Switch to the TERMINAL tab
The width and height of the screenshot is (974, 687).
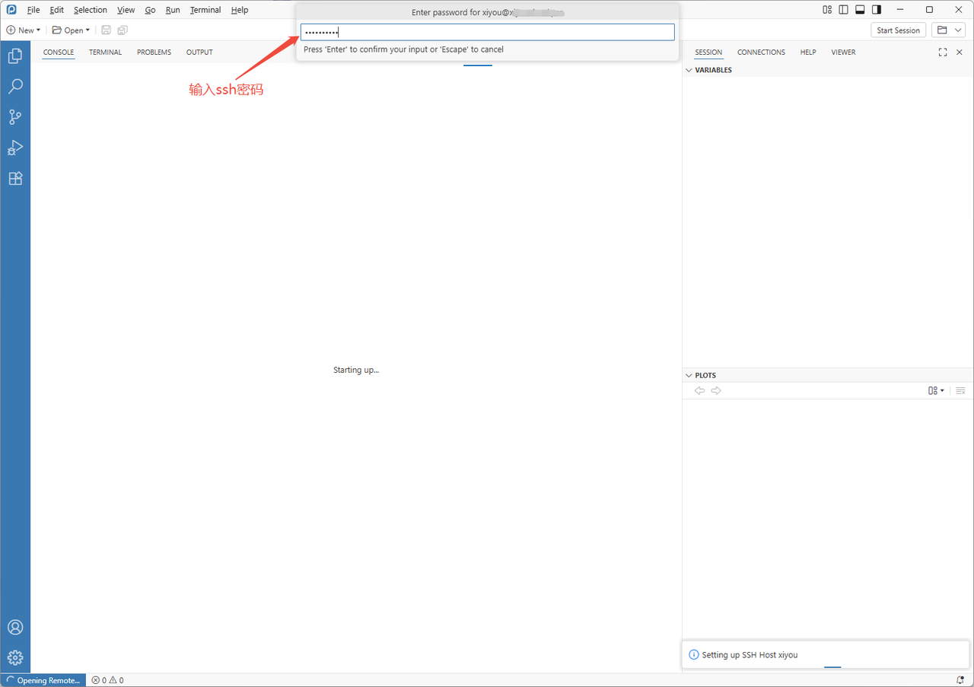(x=105, y=52)
